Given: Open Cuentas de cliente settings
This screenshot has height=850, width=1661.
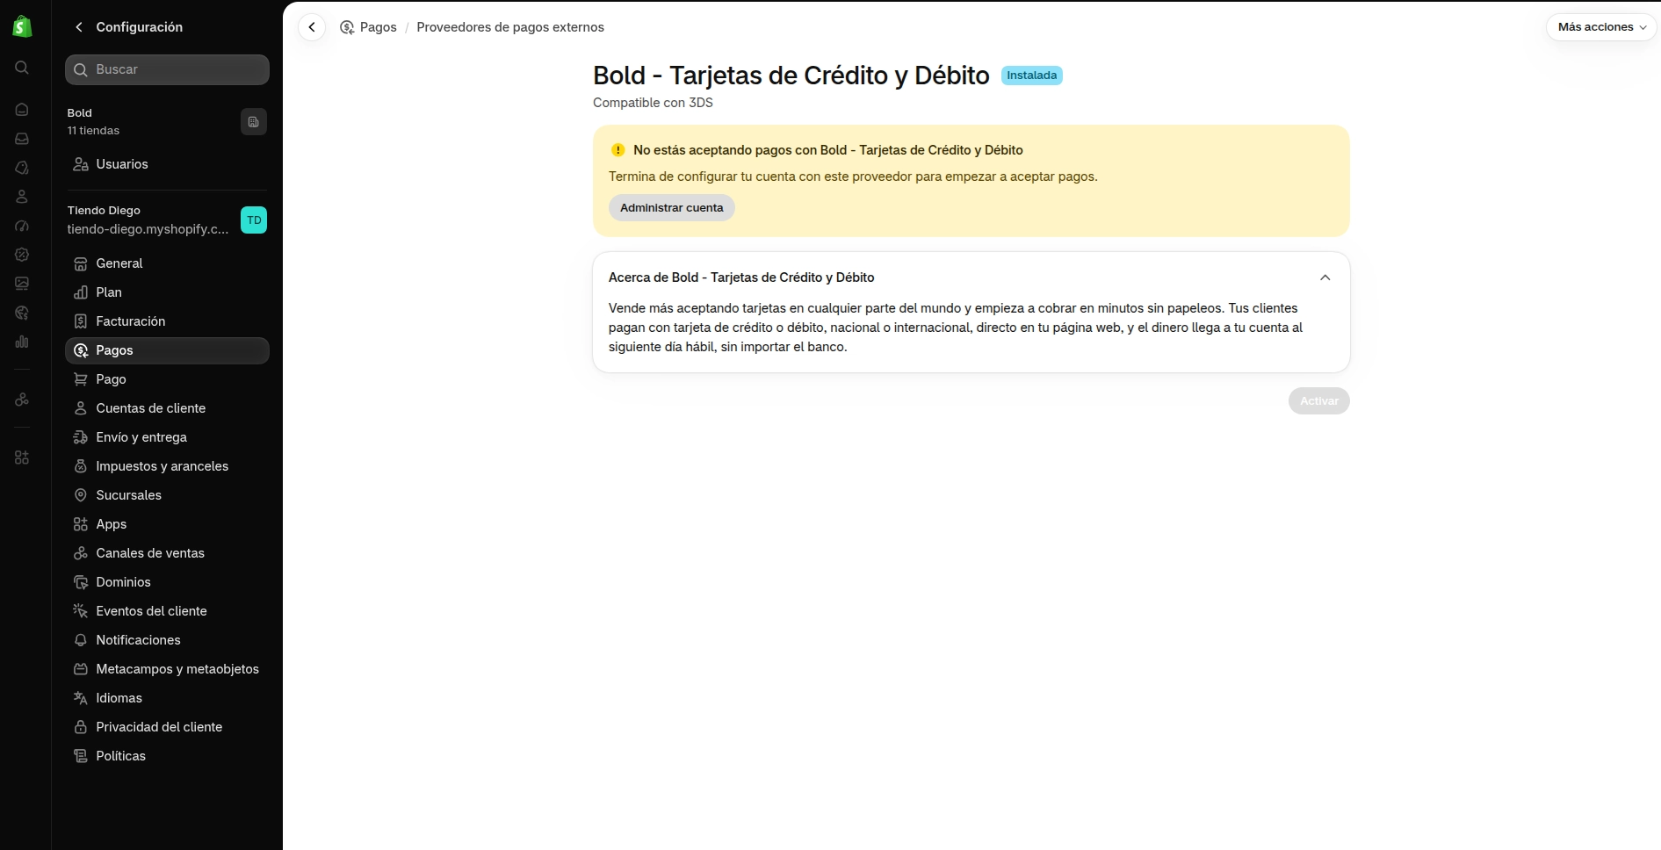Looking at the screenshot, I should tap(167, 408).
